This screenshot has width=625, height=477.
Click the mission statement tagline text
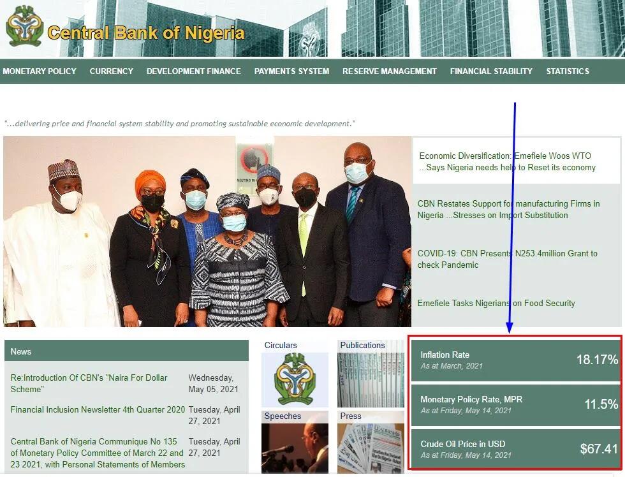179,124
